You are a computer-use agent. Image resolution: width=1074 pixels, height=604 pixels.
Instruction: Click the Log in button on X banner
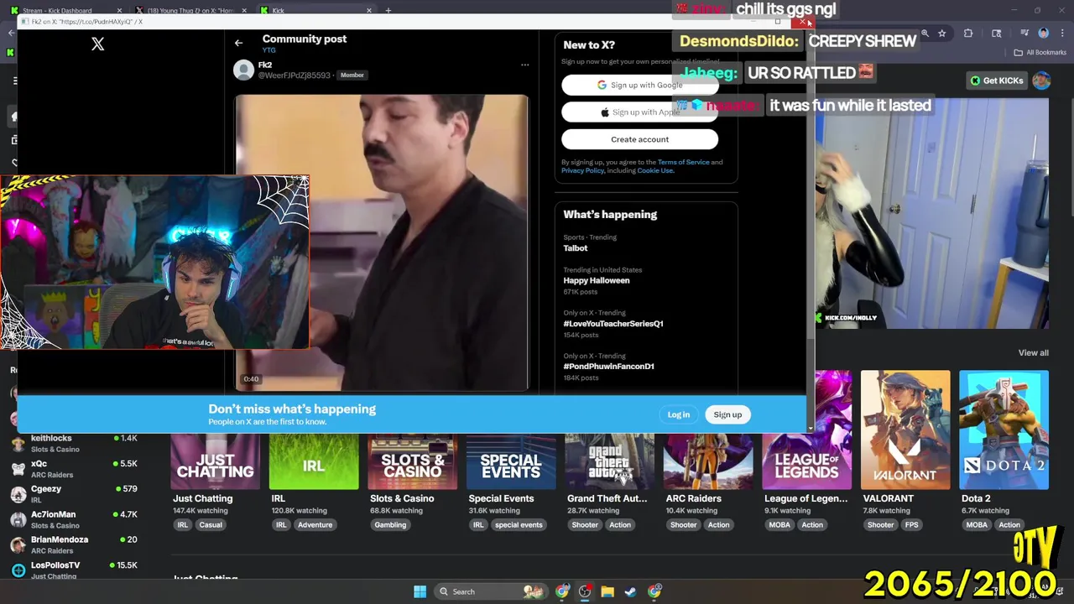[x=678, y=414]
